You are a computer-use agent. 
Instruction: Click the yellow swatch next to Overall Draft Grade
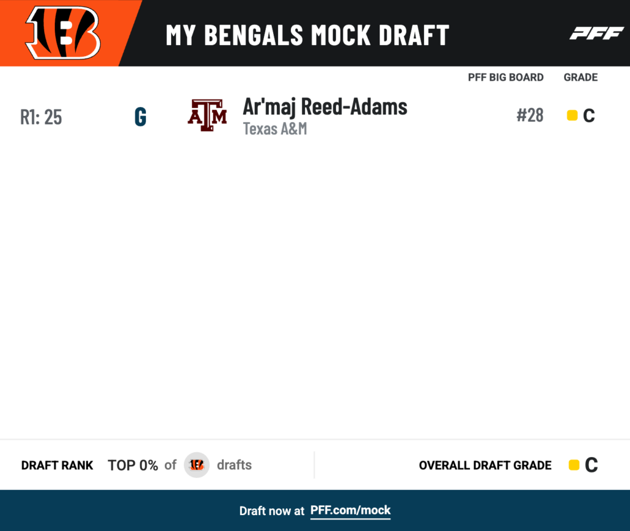pyautogui.click(x=574, y=465)
